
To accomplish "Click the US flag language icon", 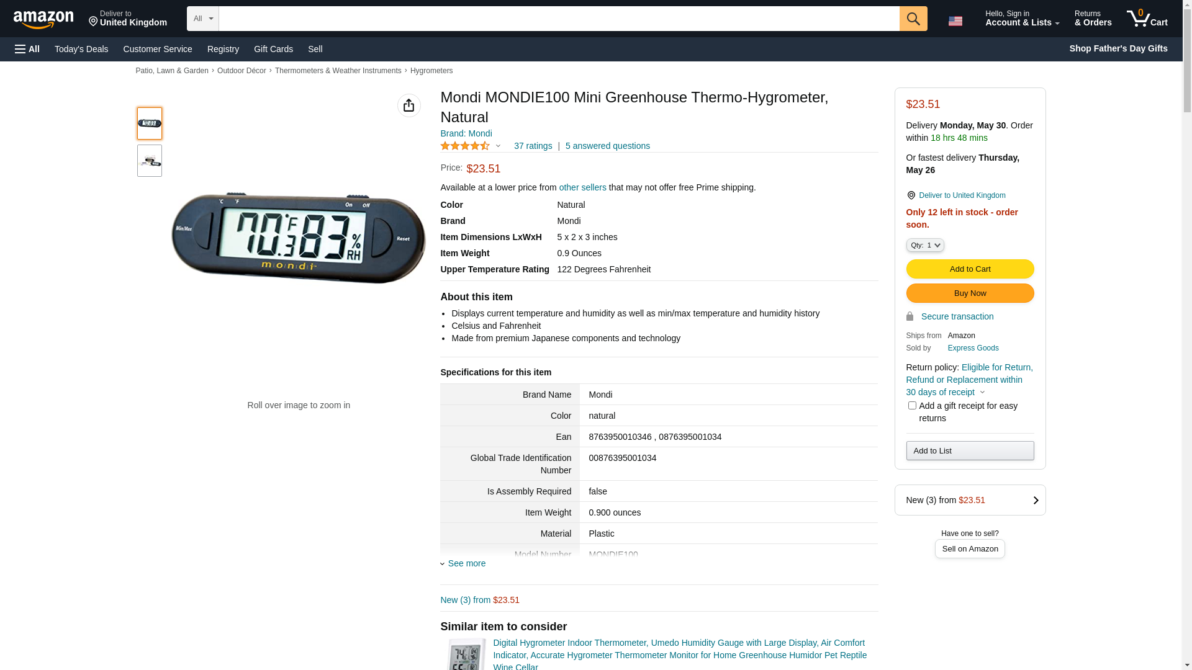I will [x=955, y=21].
